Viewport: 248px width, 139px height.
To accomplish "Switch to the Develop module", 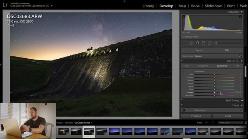I will 166,6.
